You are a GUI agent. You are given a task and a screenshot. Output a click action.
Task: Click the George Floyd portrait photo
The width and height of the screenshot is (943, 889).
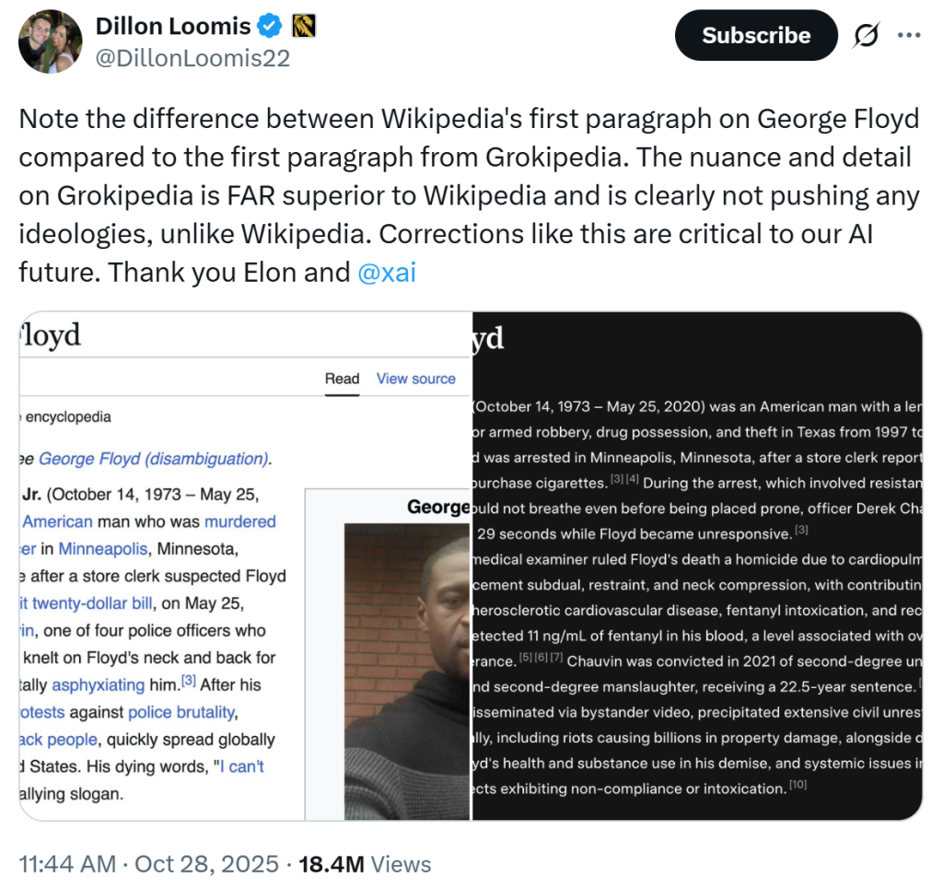(406, 672)
